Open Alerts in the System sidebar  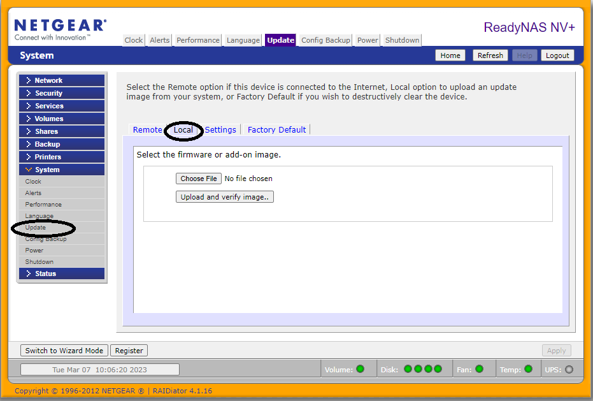[62, 193]
